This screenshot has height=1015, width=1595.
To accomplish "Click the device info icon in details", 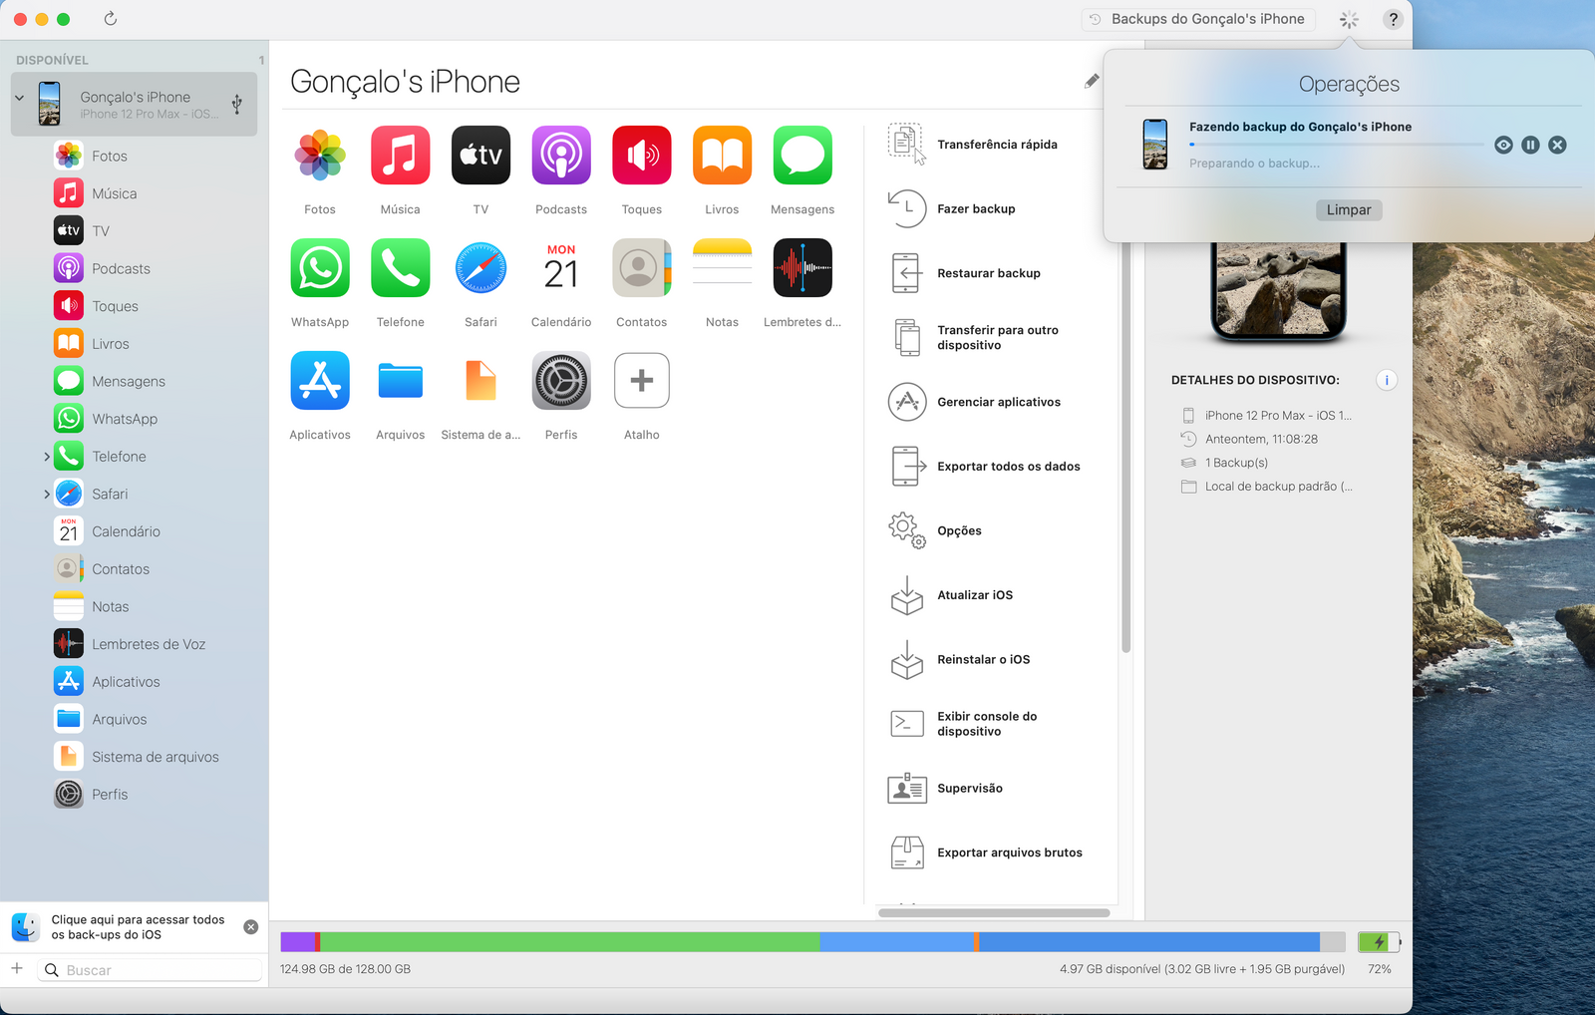I will (1386, 380).
